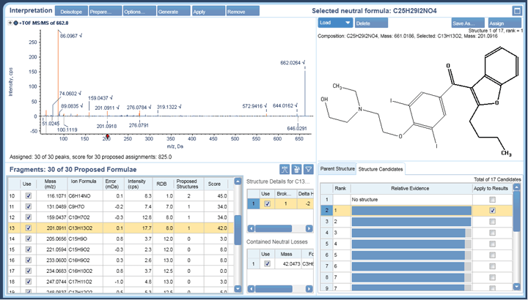Click the Apply button in Interpretation bar
Screen dimensions: 528x300
point(208,12)
